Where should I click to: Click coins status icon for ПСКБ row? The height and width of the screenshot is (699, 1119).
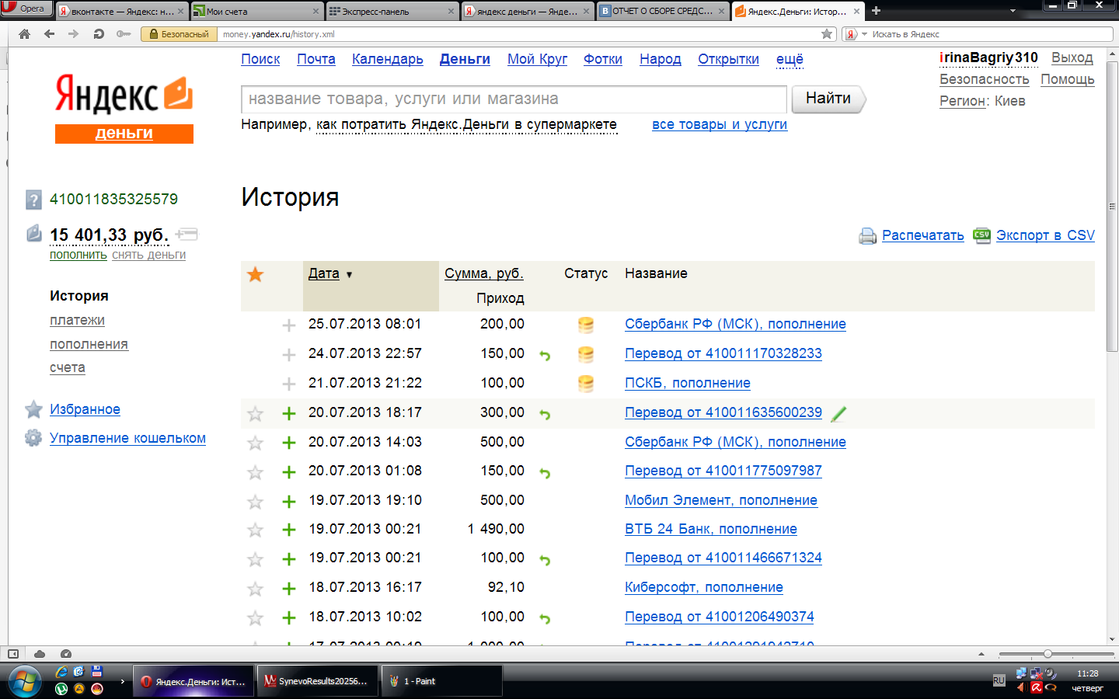point(586,384)
